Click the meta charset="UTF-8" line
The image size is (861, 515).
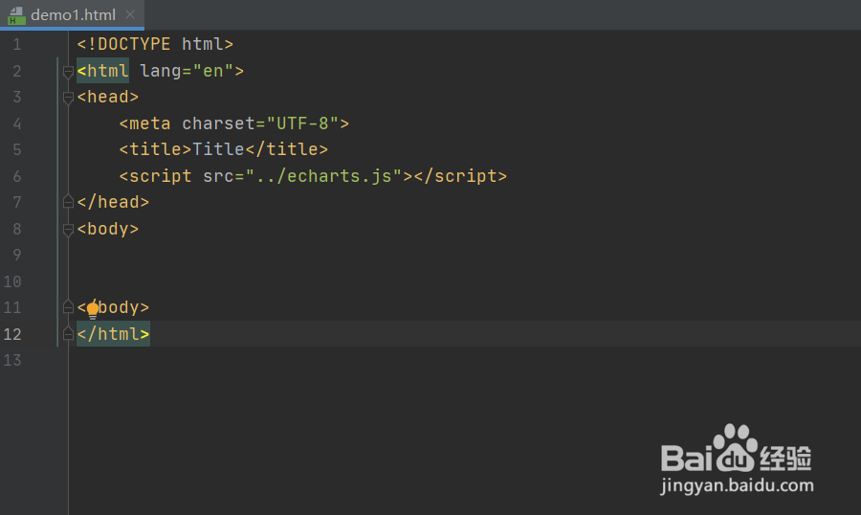[234, 123]
